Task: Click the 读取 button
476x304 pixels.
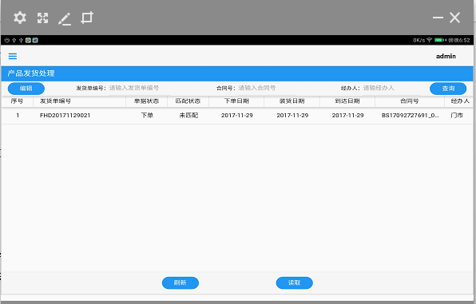Action: (x=294, y=282)
